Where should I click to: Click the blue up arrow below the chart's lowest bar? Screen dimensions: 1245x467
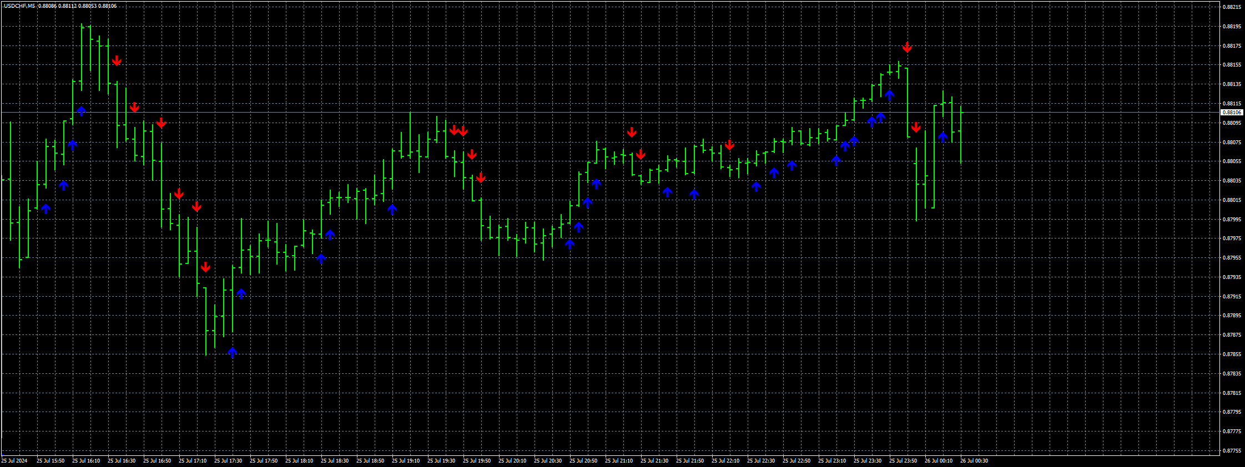click(233, 352)
